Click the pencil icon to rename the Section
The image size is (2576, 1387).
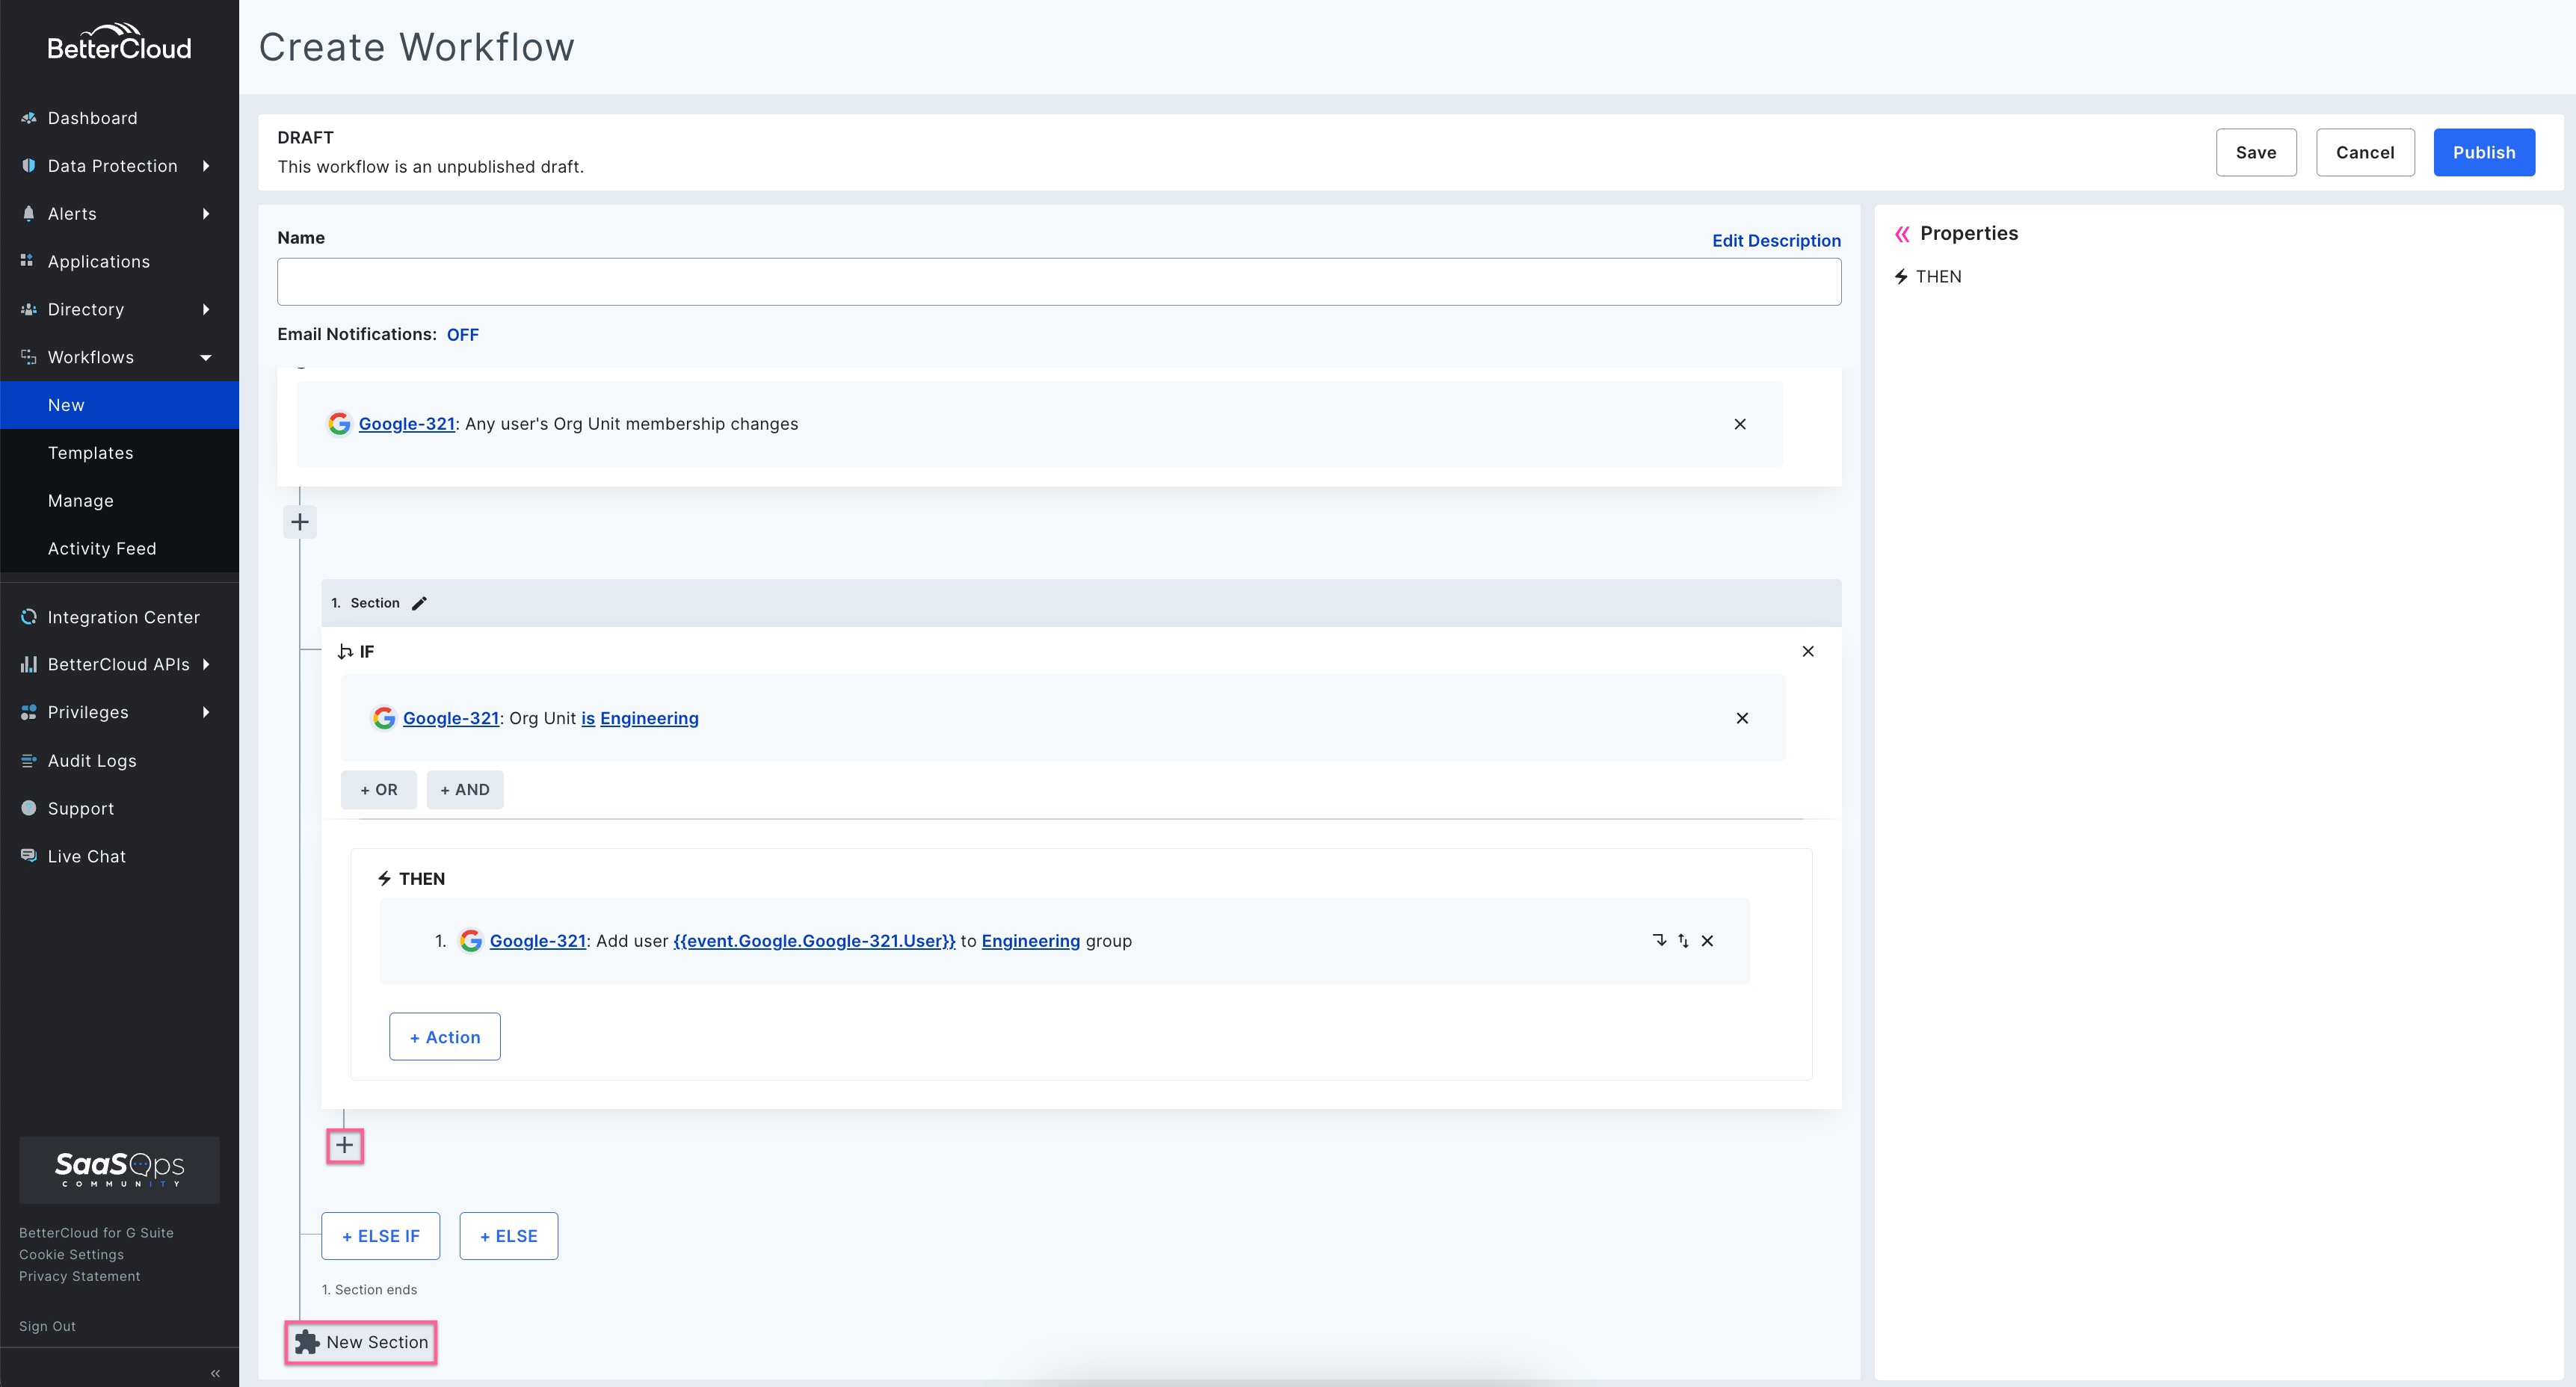419,603
